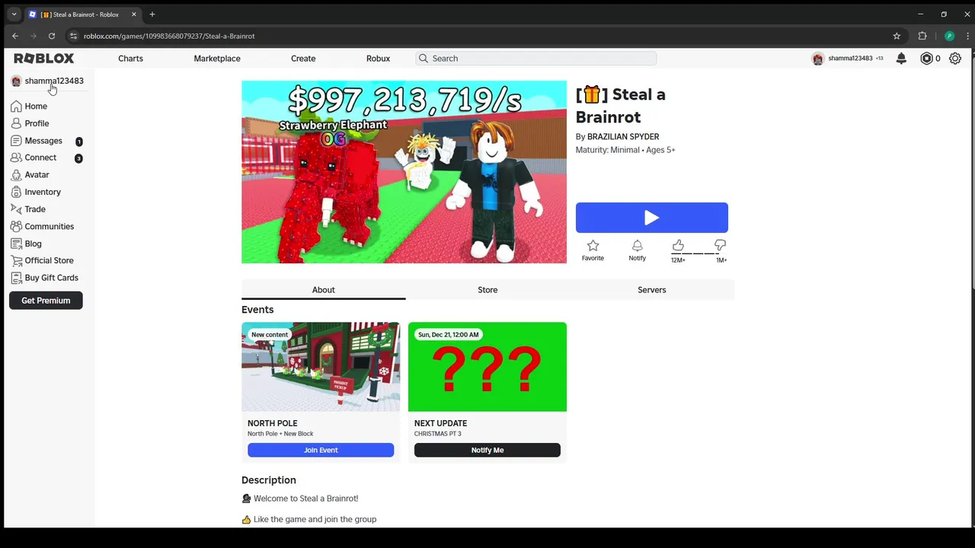Open BRAZILIAN SPYDER creator link

623,137
